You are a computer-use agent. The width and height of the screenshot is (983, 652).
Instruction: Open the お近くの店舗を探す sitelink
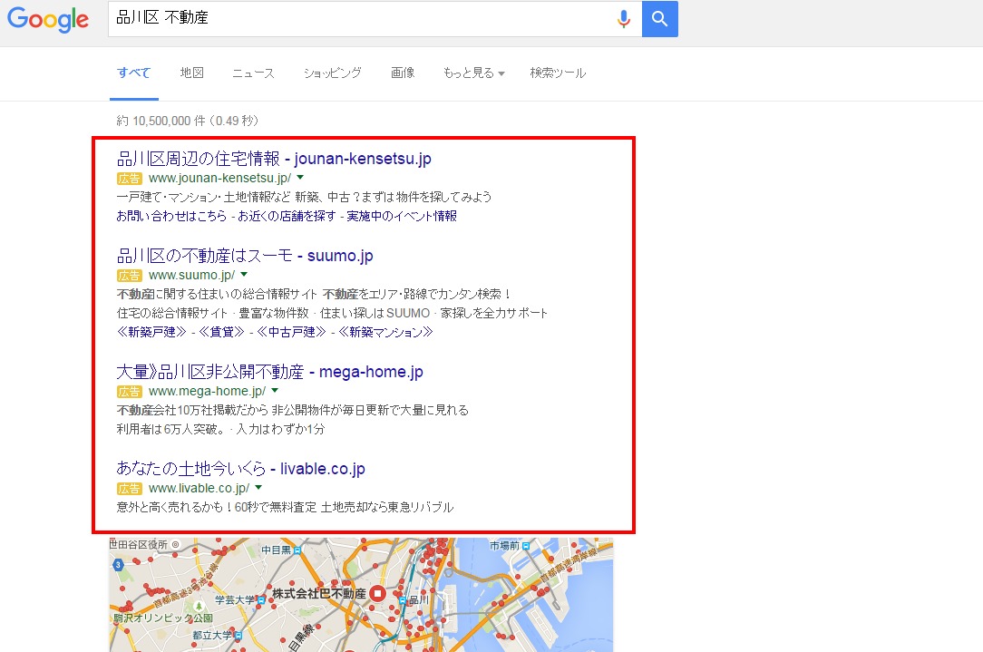[x=287, y=216]
